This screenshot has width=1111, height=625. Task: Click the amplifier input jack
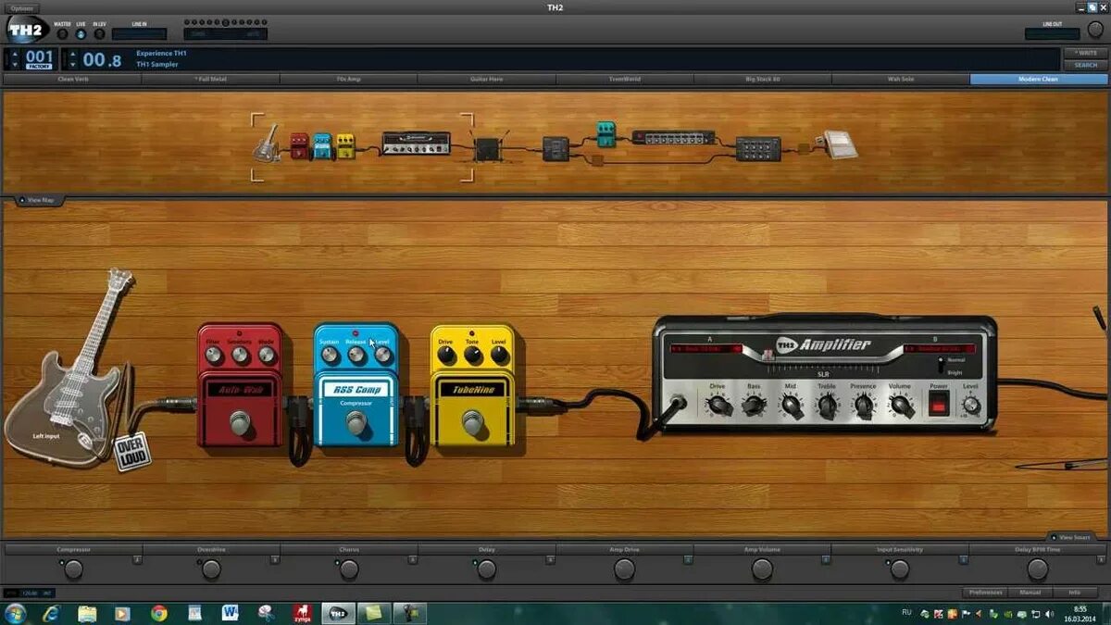[678, 403]
